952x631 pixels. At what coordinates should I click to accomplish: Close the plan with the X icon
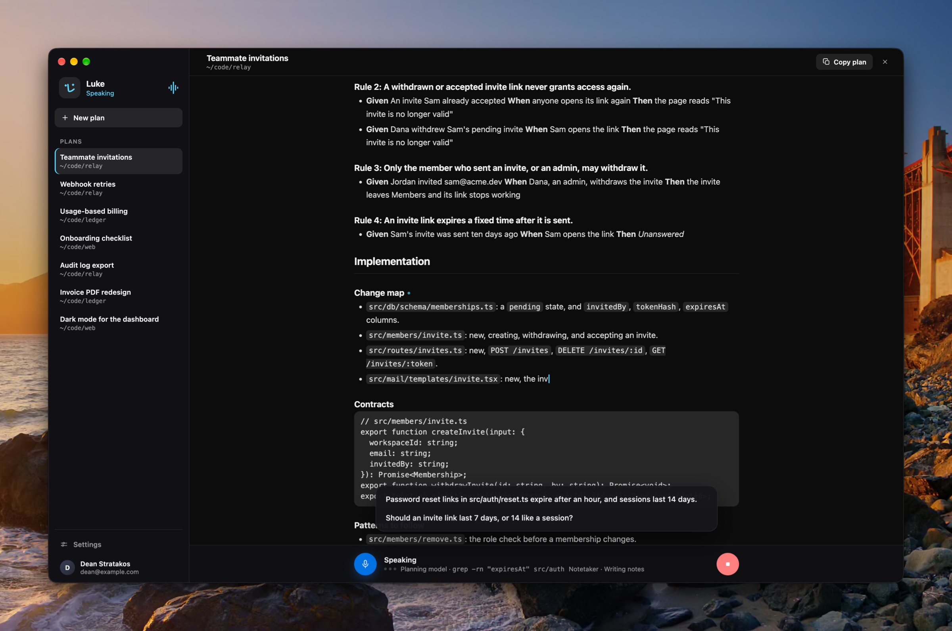click(x=885, y=61)
